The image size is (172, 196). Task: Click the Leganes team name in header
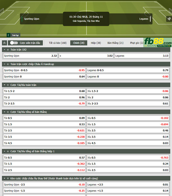click(x=144, y=19)
